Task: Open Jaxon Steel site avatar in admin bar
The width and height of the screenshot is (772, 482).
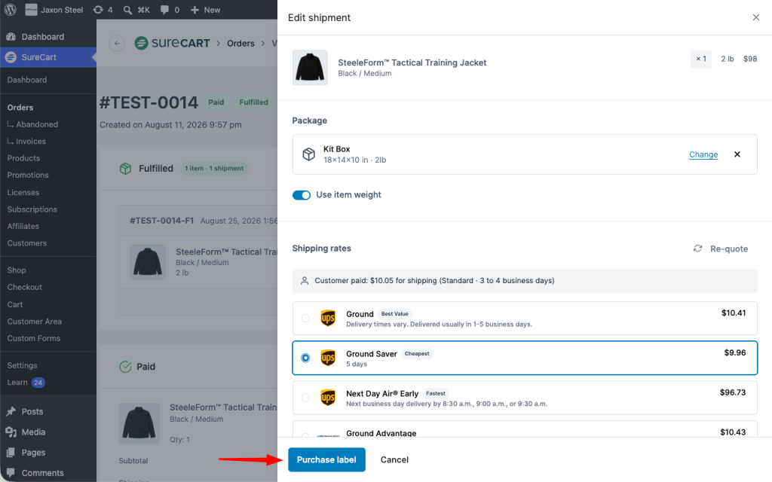Action: [x=31, y=10]
